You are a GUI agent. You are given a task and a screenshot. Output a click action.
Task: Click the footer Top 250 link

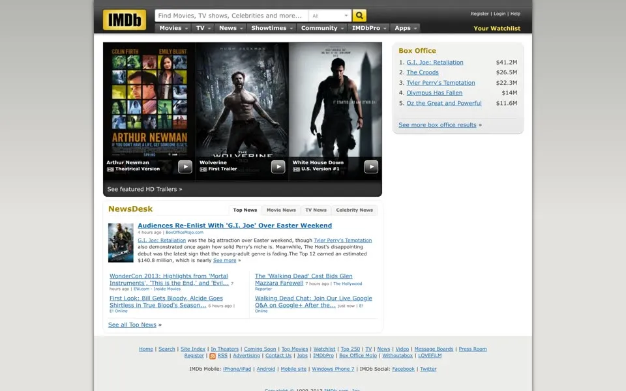pos(350,349)
